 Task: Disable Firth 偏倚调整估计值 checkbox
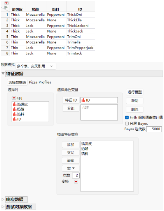point(127,117)
